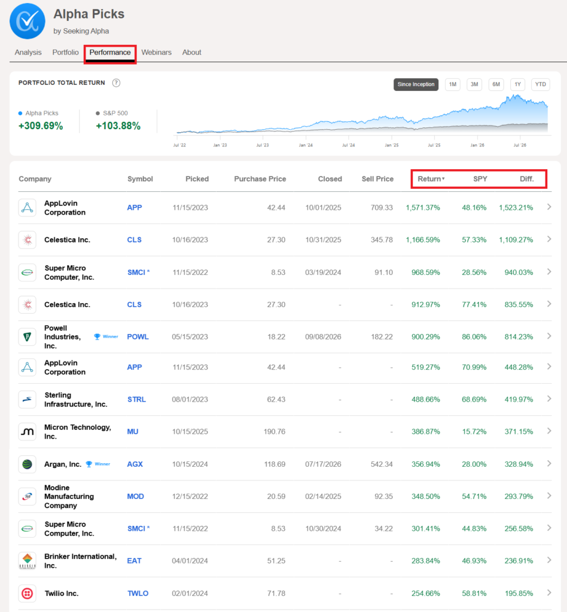Click Celestica logo in the 912.97% return row
The width and height of the screenshot is (567, 612).
tap(28, 304)
